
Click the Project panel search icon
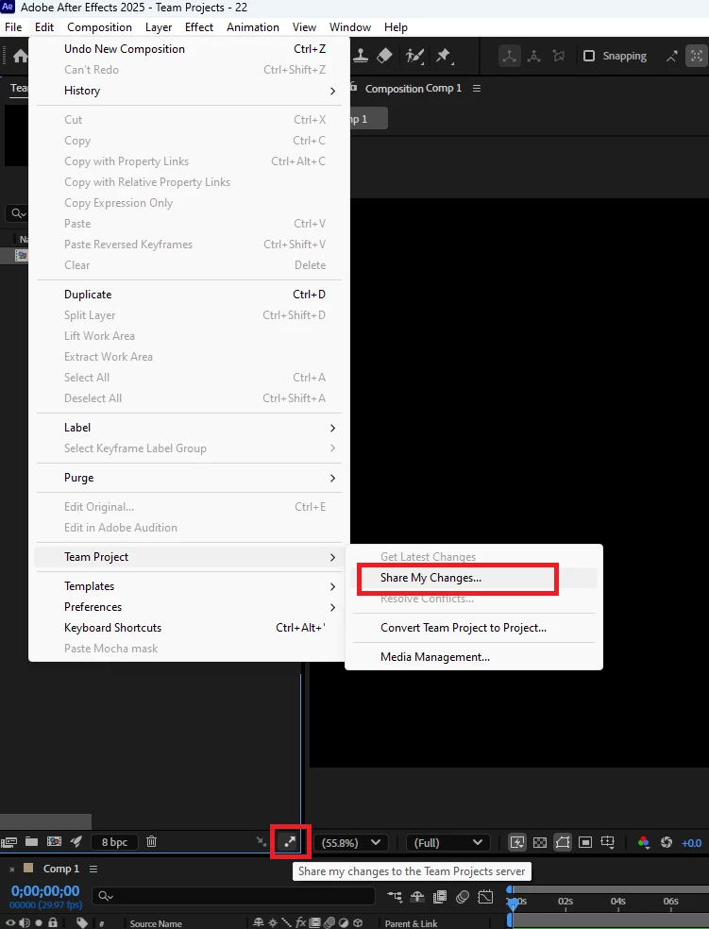(x=18, y=213)
